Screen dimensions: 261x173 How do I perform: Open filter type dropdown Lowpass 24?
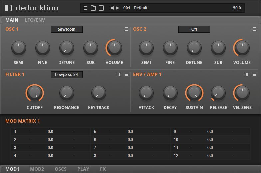coord(67,75)
